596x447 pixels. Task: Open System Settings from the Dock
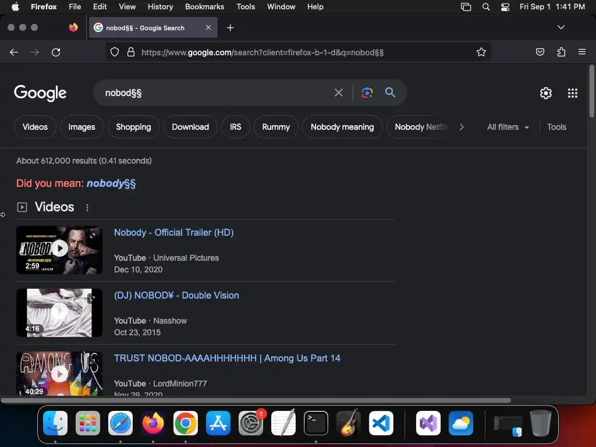pyautogui.click(x=251, y=423)
